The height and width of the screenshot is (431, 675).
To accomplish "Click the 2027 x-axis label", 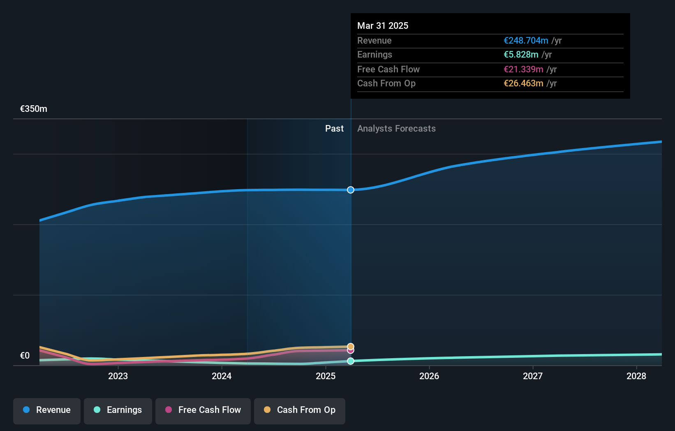I will [x=533, y=376].
